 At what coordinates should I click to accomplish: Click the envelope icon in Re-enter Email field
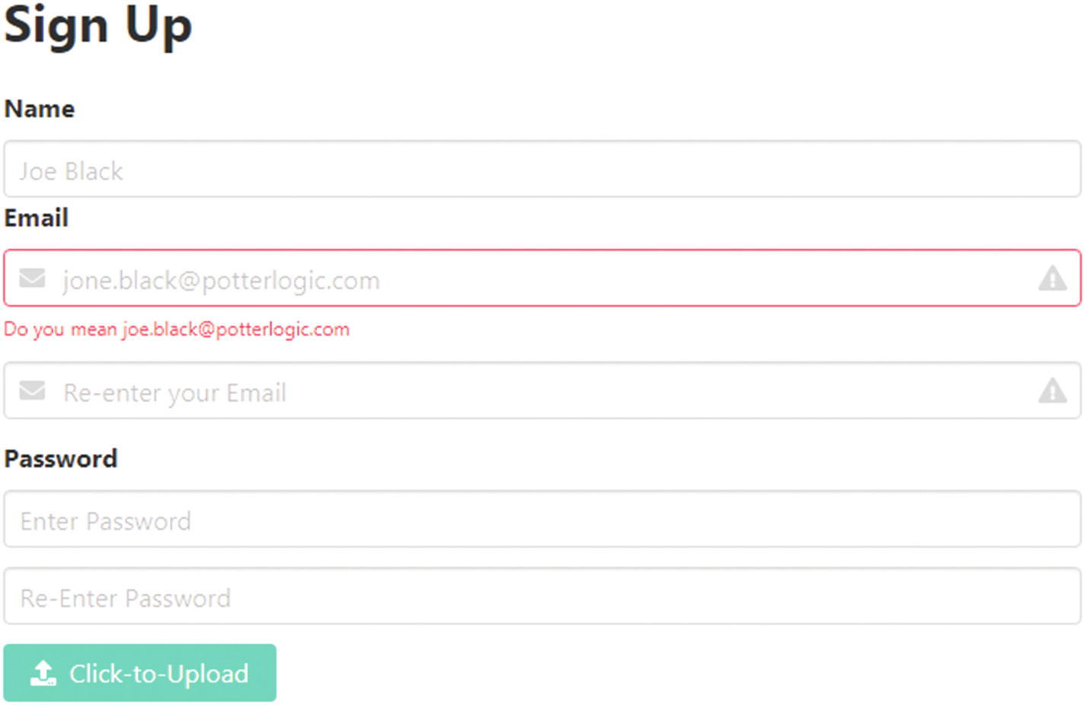(x=32, y=391)
